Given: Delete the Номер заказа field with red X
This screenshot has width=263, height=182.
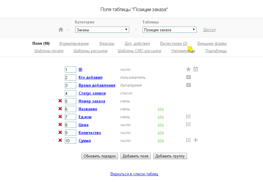Looking at the screenshot, I should tap(60, 101).
